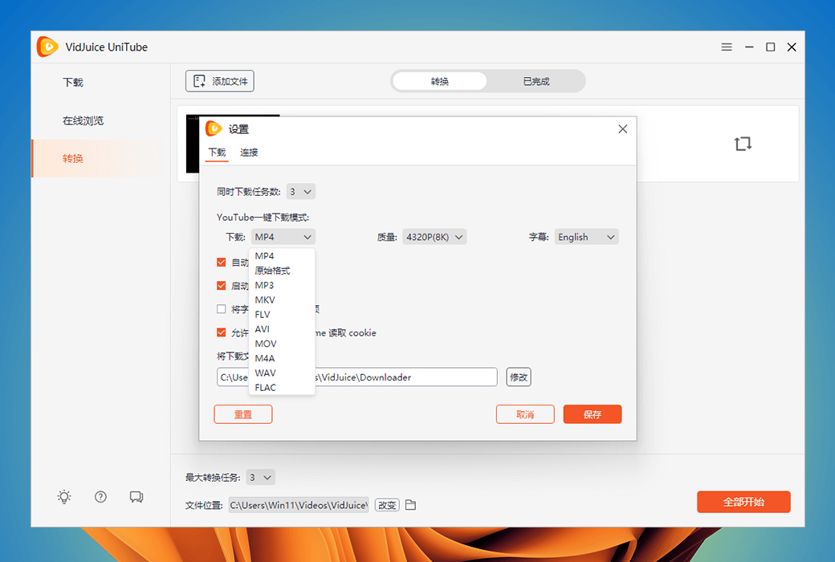
Task: Click the 文件位置 path field
Action: click(x=299, y=505)
